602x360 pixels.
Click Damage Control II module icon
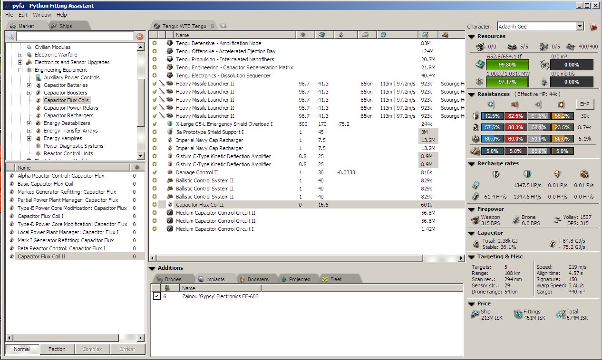(170, 172)
